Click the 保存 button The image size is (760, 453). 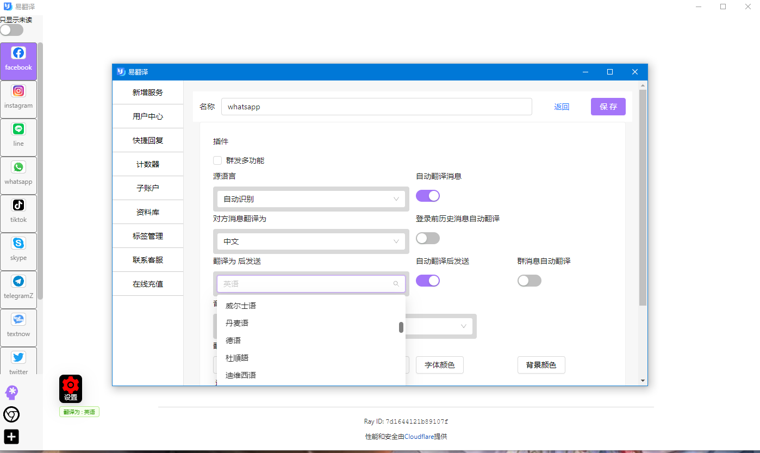tap(608, 107)
